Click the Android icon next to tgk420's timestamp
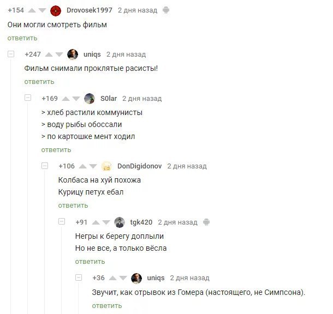This screenshot has width=333, height=314. pos(206,222)
